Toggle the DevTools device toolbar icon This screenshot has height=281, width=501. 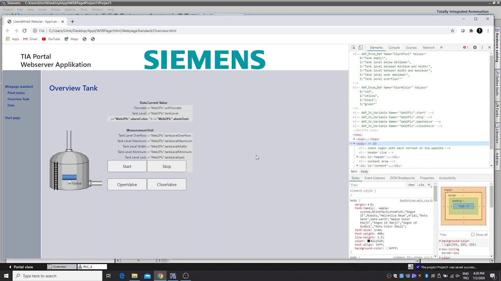click(360, 48)
